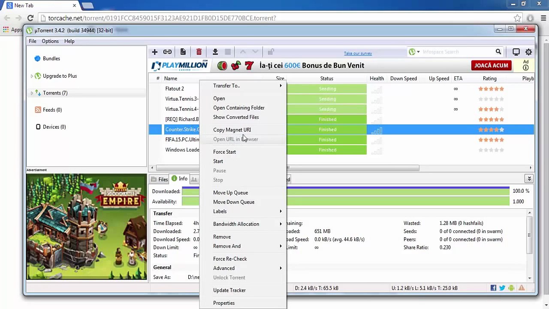Click the ad info icon beside banner
The width and height of the screenshot is (549, 309).
pos(526,68)
